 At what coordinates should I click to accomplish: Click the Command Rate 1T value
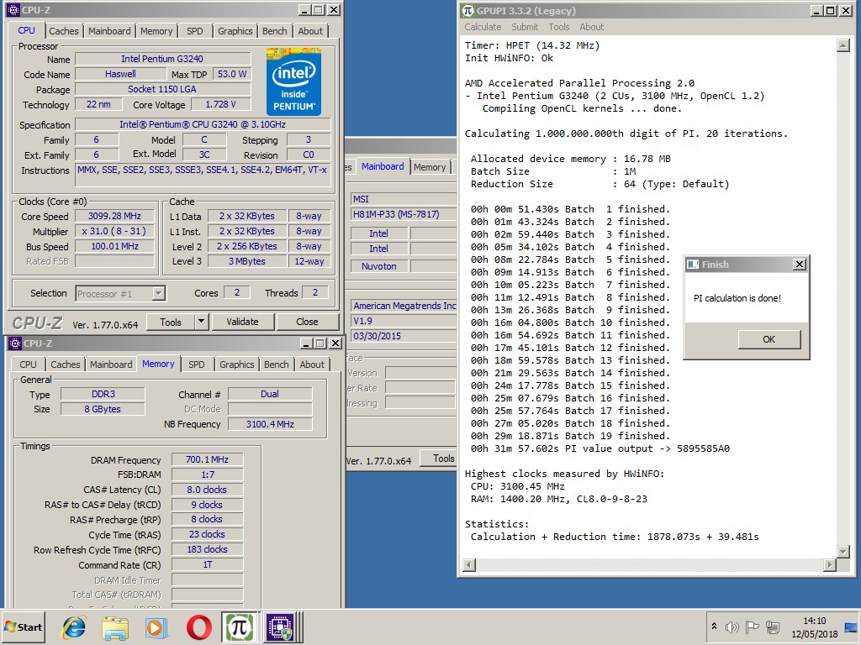207,564
